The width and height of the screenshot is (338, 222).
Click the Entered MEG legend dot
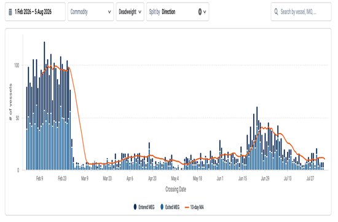[135, 207]
